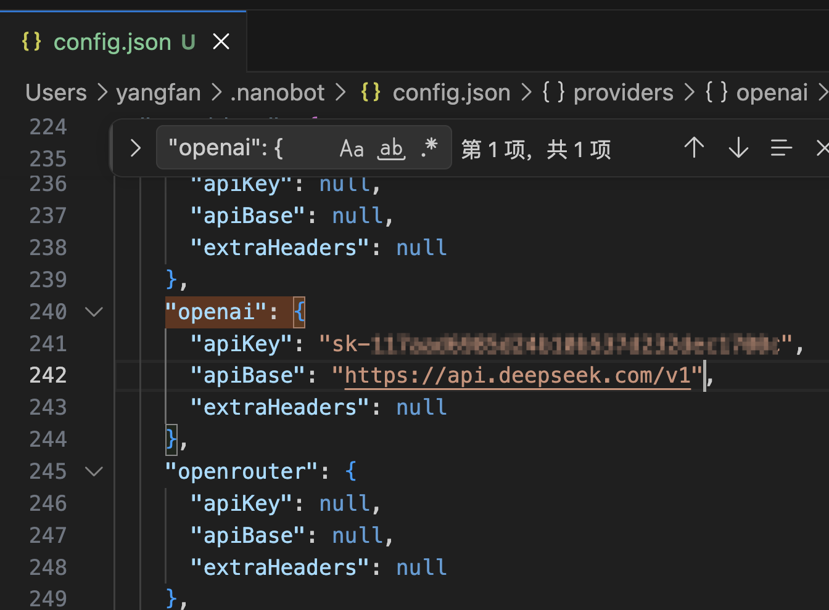Click the match count text 第 1 项, 共 1 项
The height and width of the screenshot is (610, 829).
point(536,149)
